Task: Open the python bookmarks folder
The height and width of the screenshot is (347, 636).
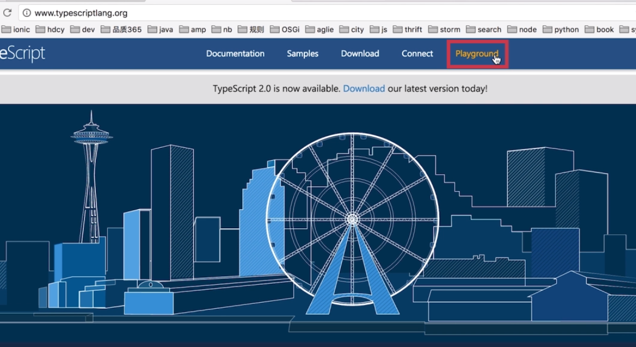Action: [561, 30]
